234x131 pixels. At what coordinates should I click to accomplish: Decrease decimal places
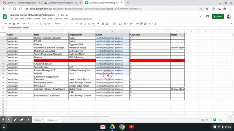tap(41, 24)
